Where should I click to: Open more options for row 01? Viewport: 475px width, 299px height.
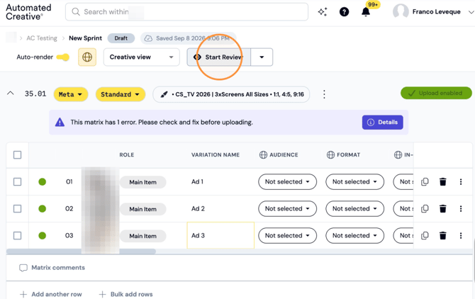pyautogui.click(x=461, y=182)
